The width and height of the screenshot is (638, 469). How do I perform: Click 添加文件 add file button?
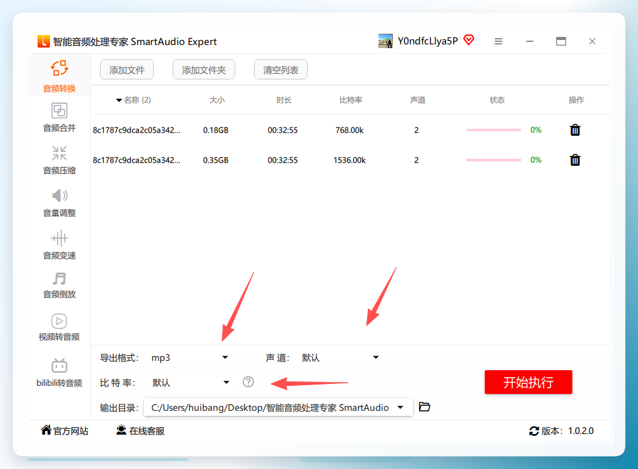[x=127, y=70]
